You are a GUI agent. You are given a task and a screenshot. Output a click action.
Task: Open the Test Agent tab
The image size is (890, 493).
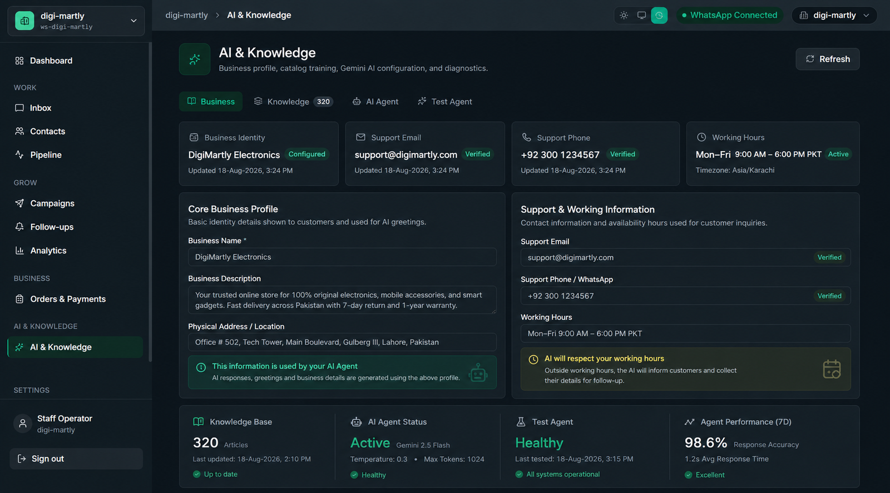444,101
